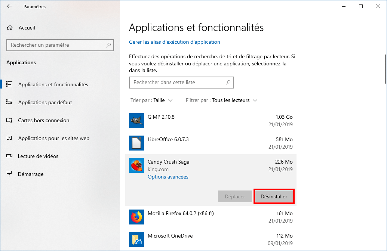This screenshot has width=387, height=251.
Task: Click the Microsoft OneDrive app icon
Action: coord(136,239)
